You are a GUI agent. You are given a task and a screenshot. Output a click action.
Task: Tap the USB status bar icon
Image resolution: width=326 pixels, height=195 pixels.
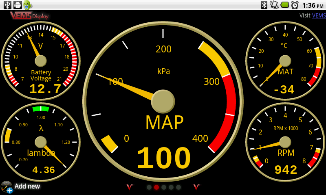tap(7, 5)
